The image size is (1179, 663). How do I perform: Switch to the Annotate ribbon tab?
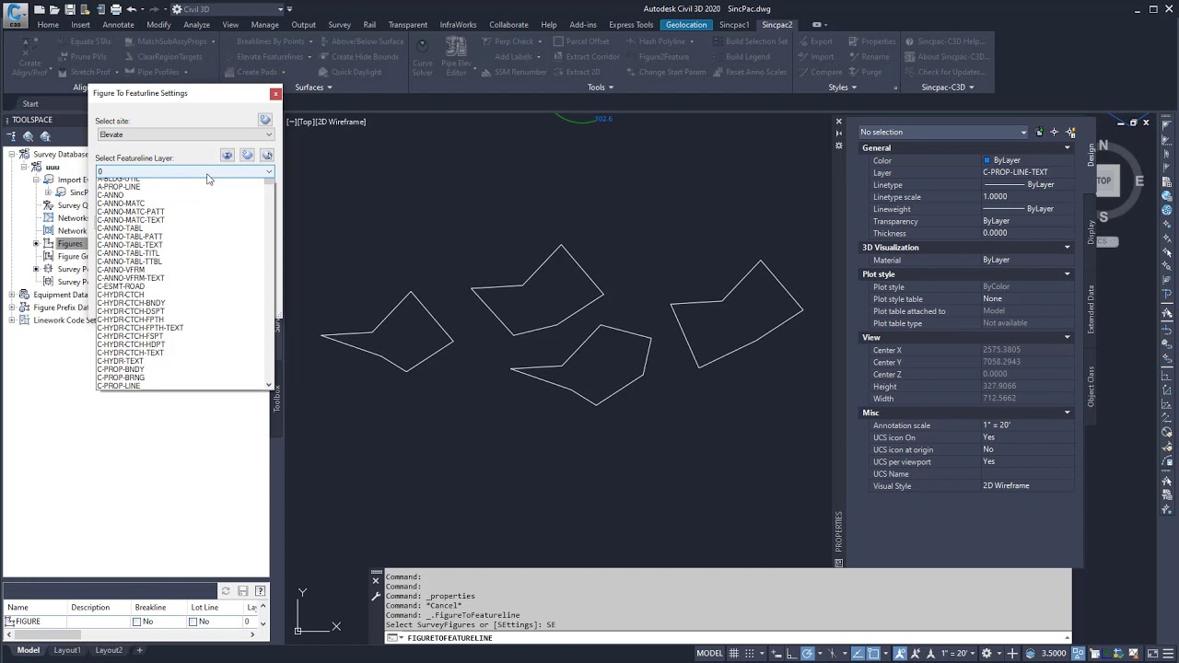(x=118, y=25)
